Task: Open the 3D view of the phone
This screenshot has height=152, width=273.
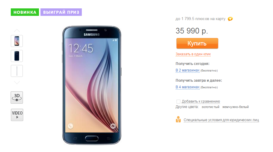Action: pos(17,98)
